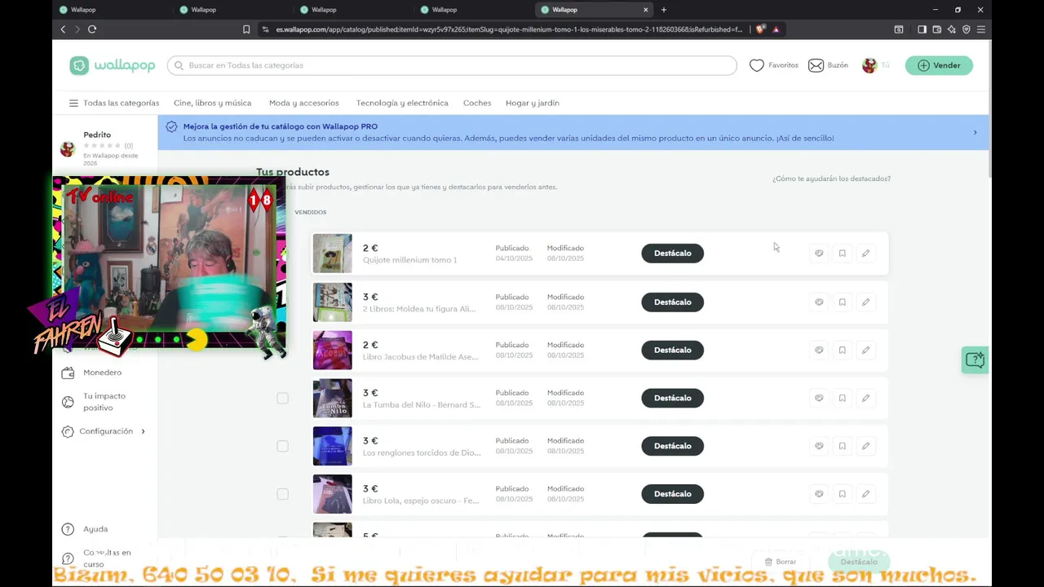The height and width of the screenshot is (587, 1044).
Task: Expand Configuración in the sidebar
Action: click(x=104, y=431)
